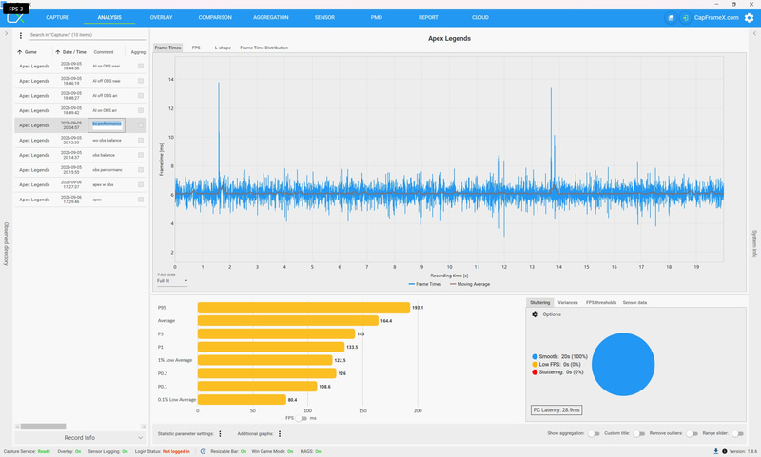Click the info icon beside Version
Viewport: 761px width, 457px height.
click(725, 451)
